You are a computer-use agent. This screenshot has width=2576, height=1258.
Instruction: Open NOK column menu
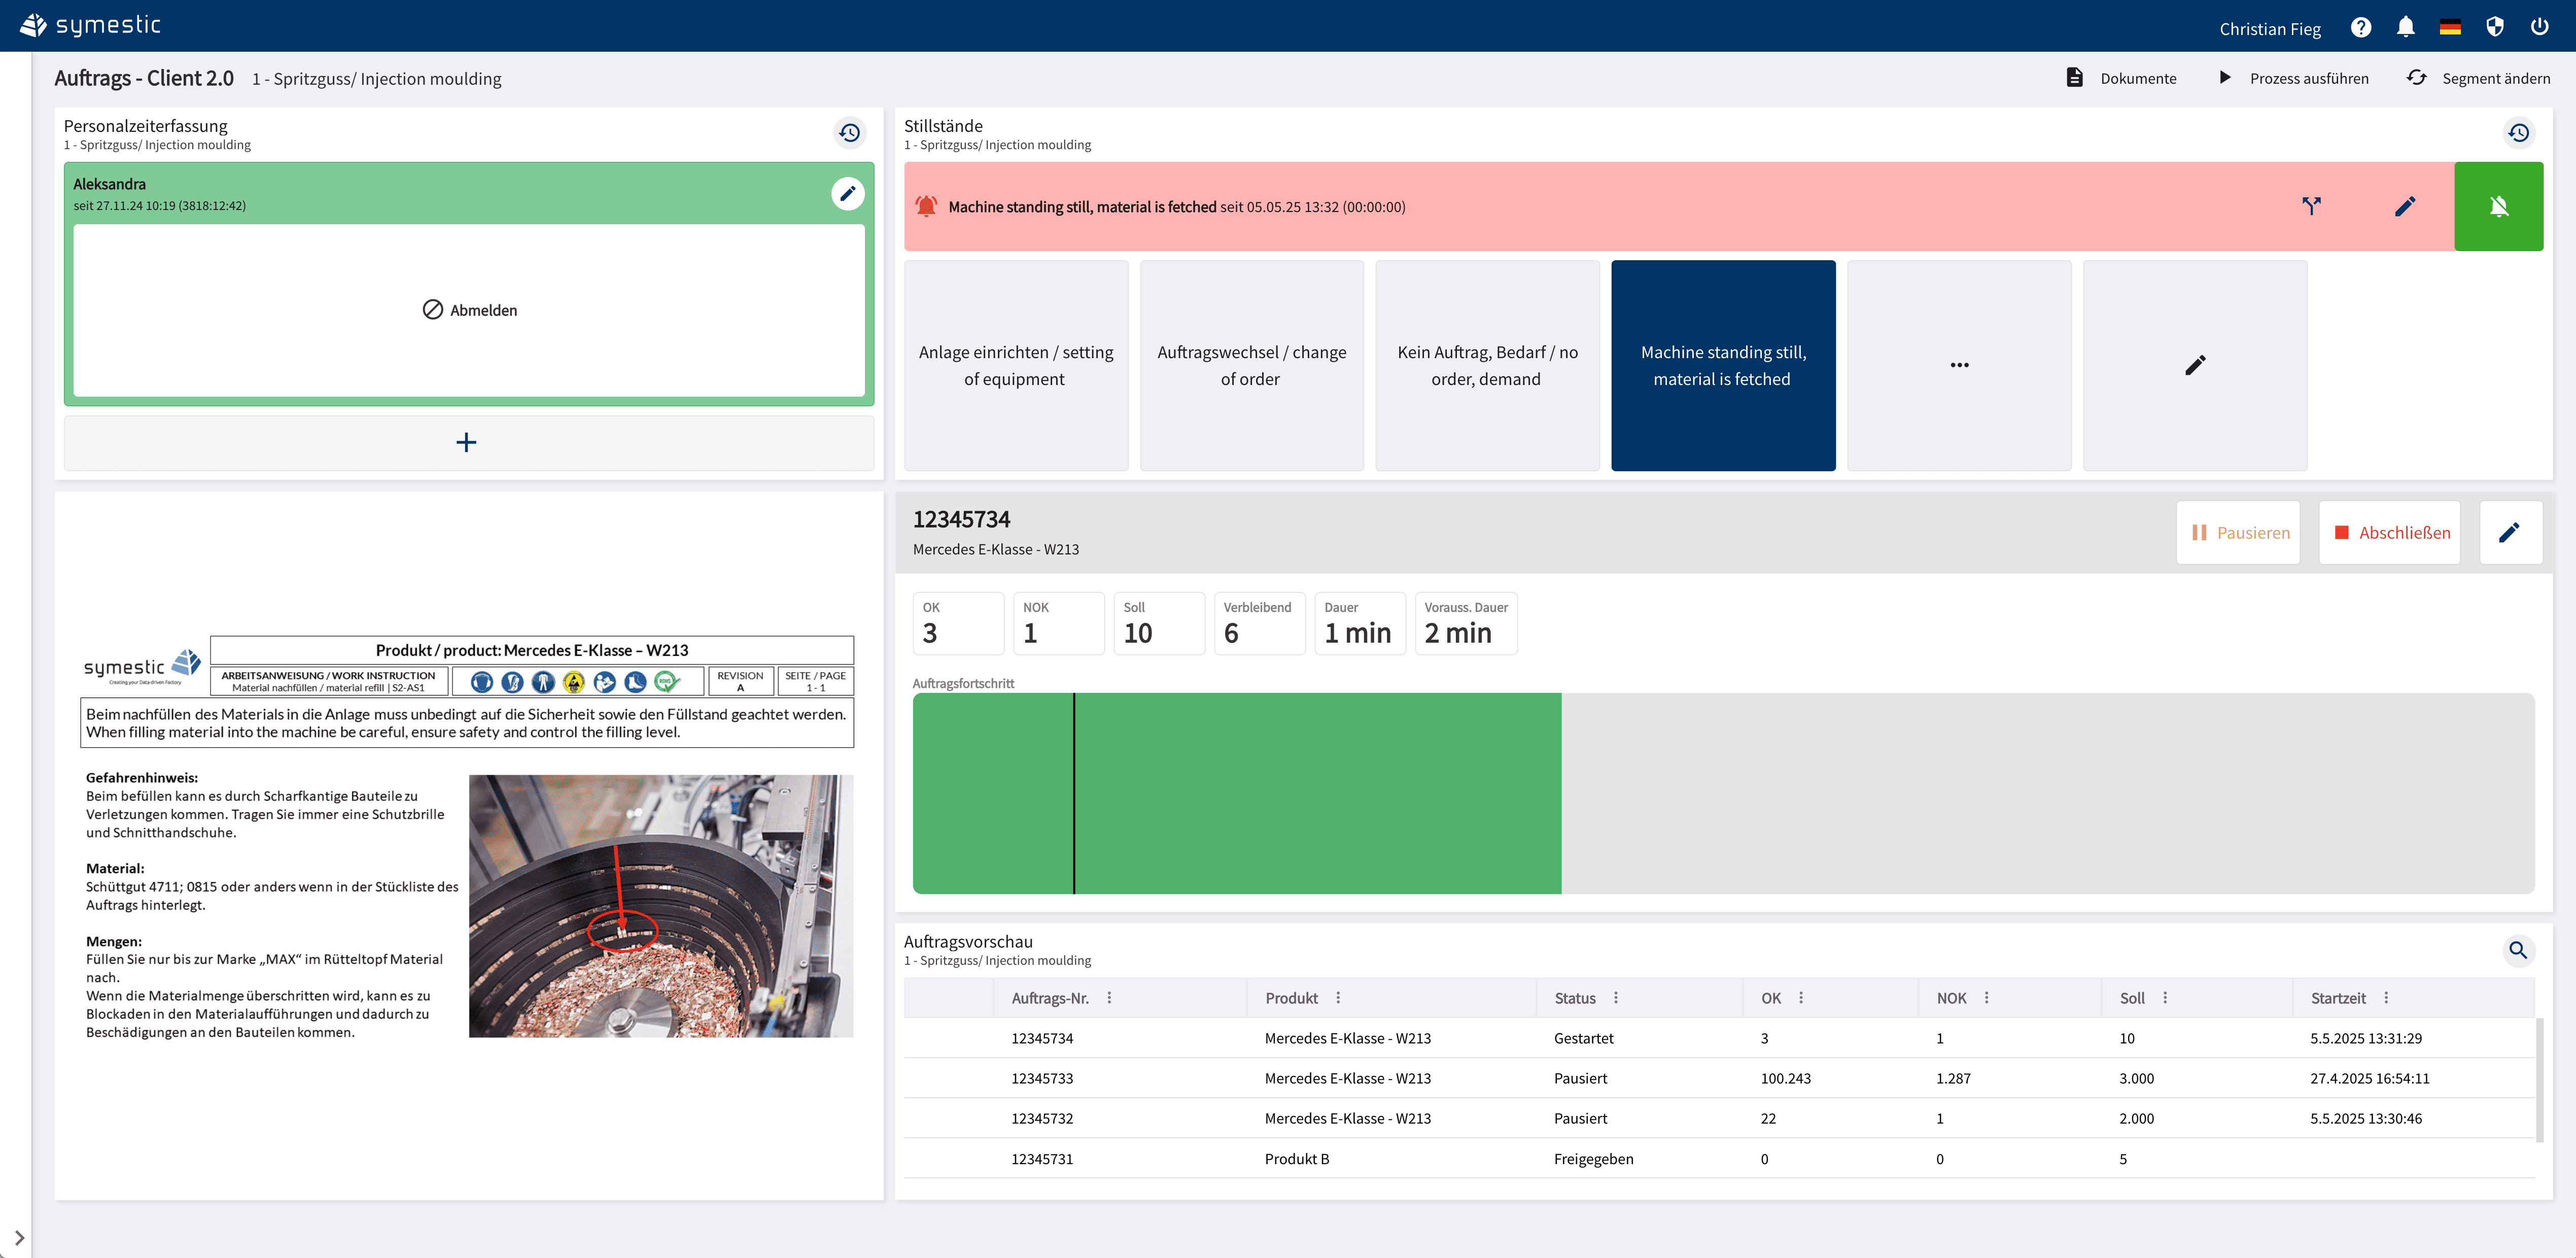(x=1986, y=998)
